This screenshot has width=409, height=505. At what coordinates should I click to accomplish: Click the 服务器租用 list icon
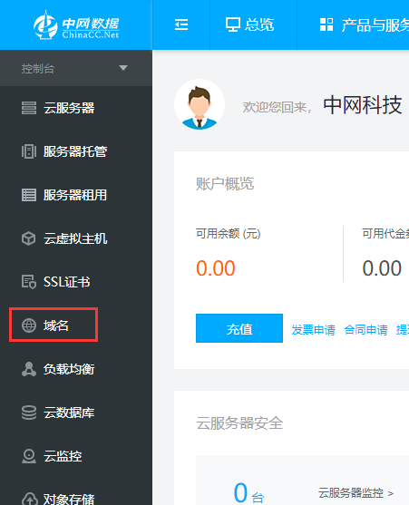[29, 195]
